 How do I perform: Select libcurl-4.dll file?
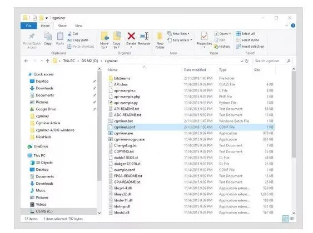[123, 188]
